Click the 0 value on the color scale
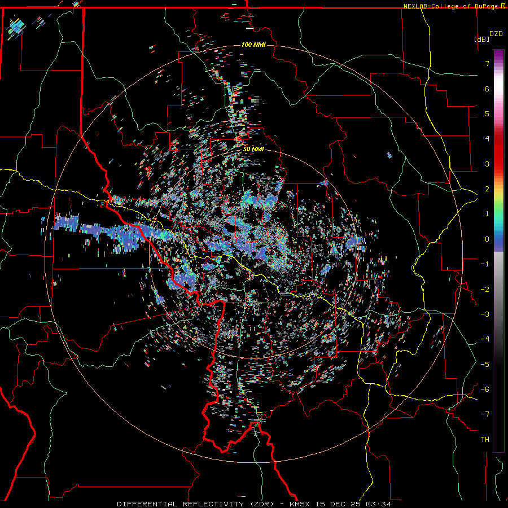Viewport: 508px width, 508px height. tap(487, 239)
